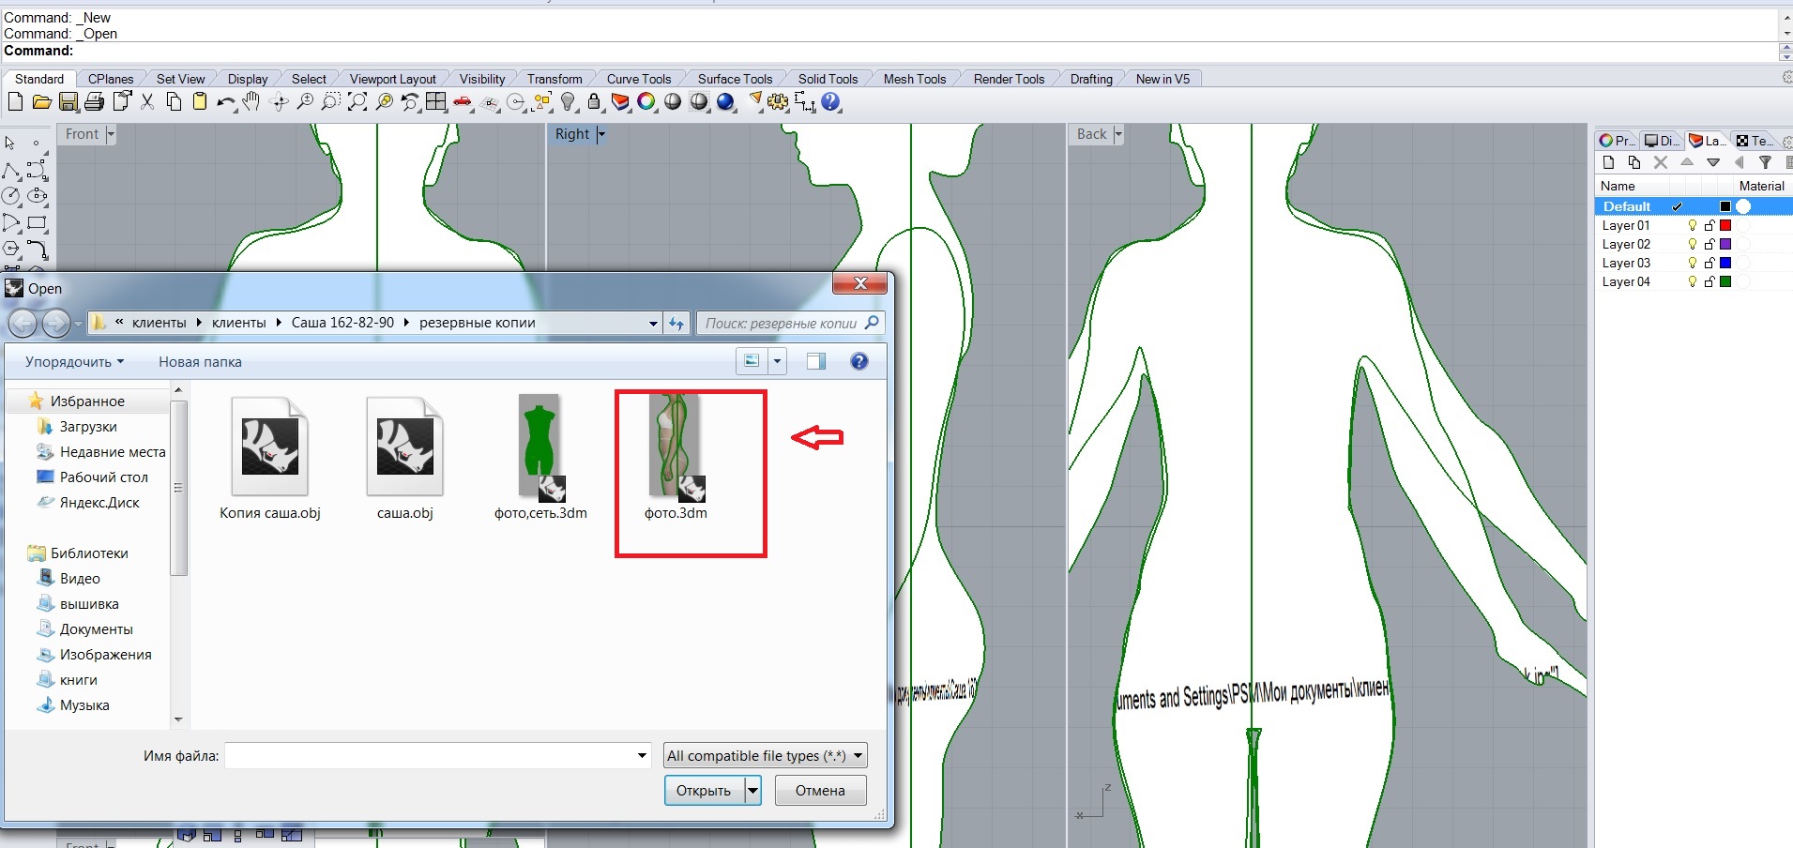
Task: Click the Открыть button's split arrow
Action: (x=752, y=791)
